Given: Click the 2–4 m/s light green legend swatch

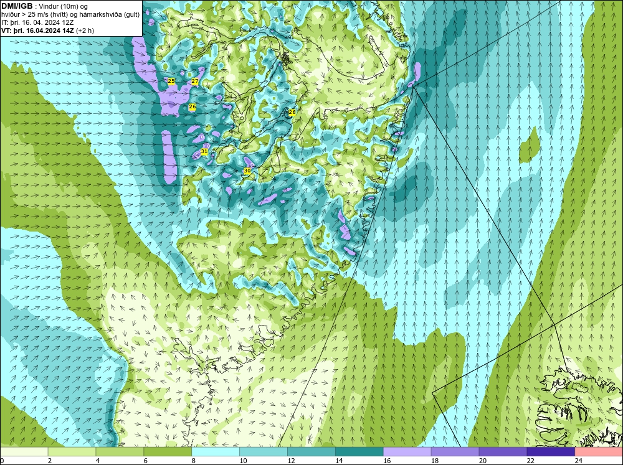Looking at the screenshot, I should 72,451.
